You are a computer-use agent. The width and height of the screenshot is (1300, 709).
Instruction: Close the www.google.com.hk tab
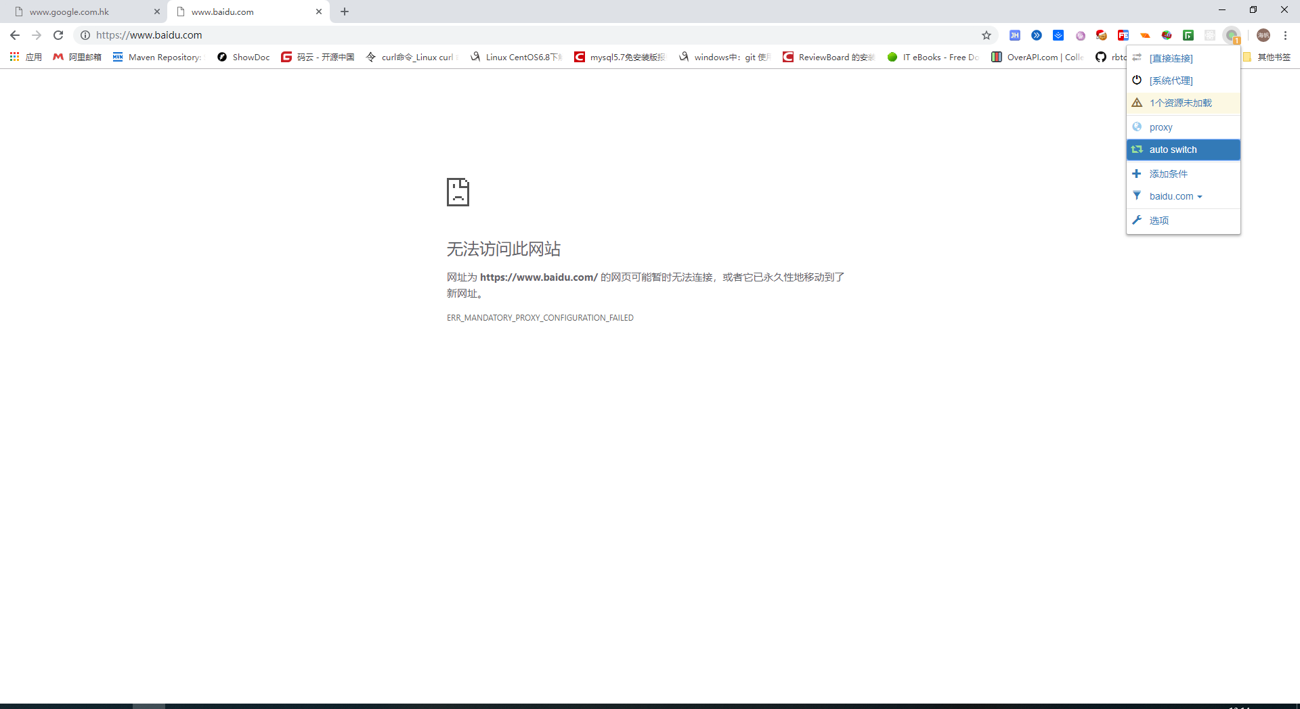coord(157,12)
